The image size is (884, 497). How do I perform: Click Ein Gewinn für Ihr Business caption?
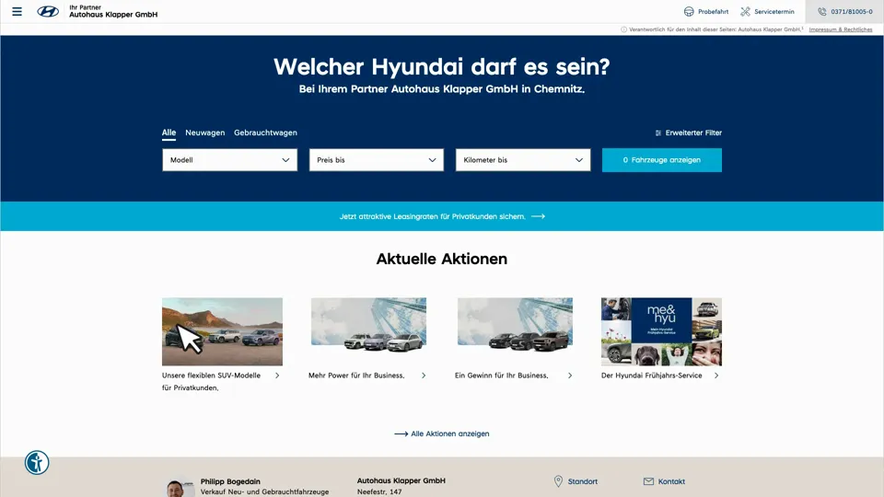point(501,376)
